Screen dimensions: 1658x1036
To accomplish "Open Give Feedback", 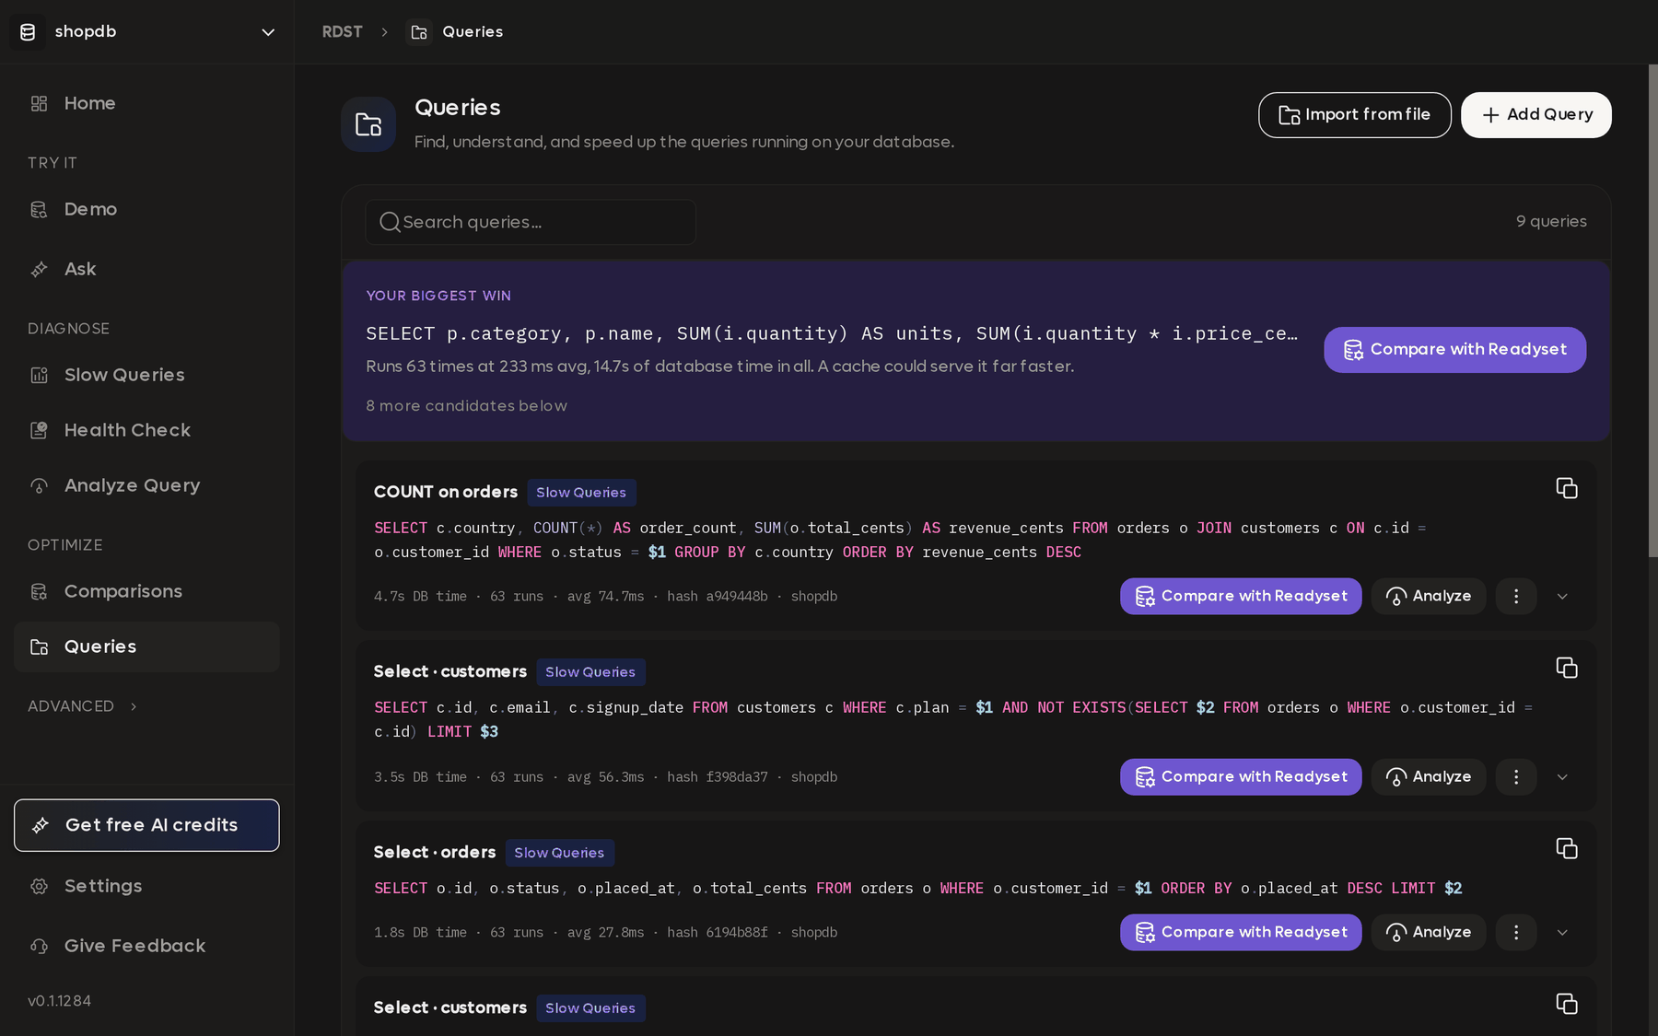I will (x=146, y=946).
